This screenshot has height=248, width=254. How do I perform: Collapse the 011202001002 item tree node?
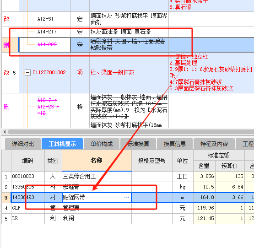[x=27, y=72]
